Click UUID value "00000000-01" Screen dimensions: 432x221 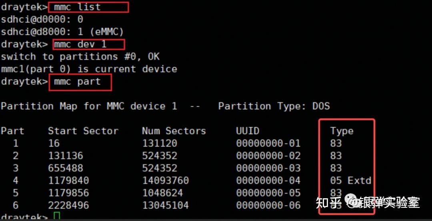pyautogui.click(x=268, y=143)
